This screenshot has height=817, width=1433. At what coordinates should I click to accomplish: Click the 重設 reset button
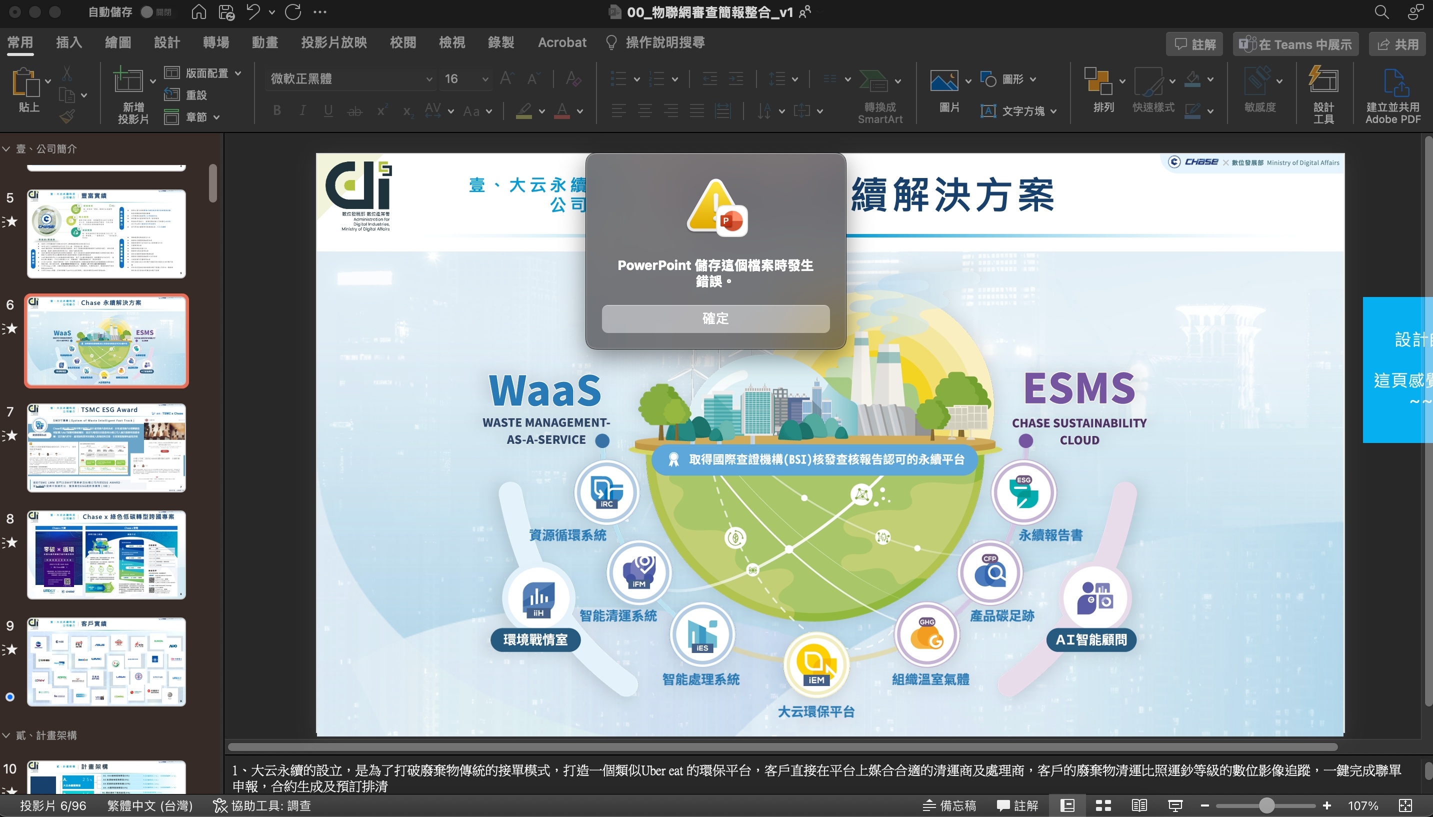[x=185, y=95]
